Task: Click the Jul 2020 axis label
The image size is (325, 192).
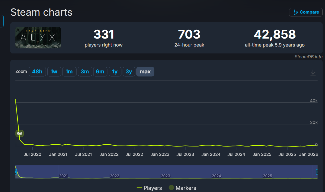Action: pos(32,154)
